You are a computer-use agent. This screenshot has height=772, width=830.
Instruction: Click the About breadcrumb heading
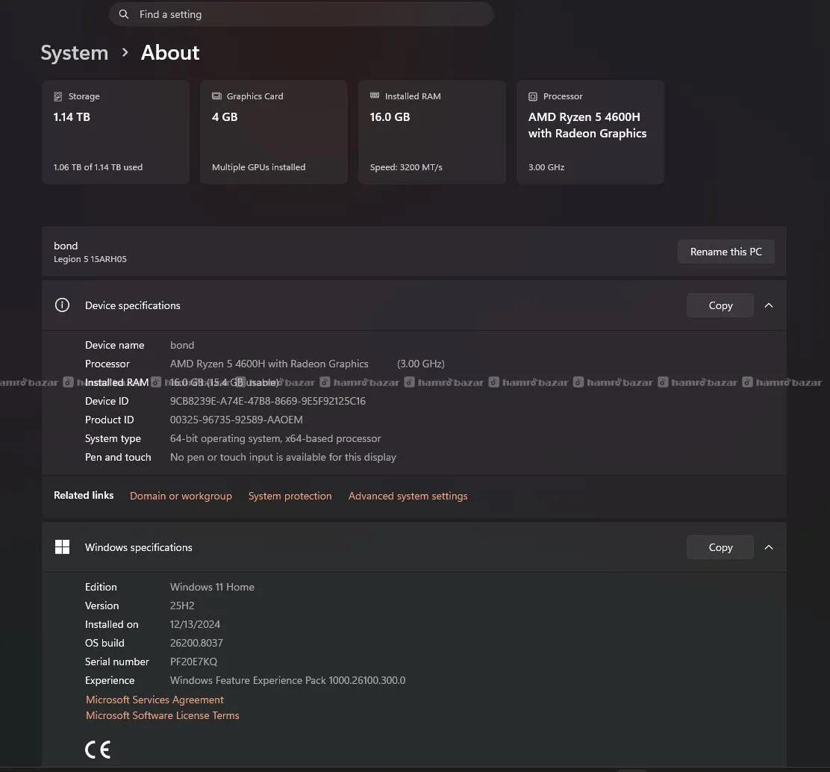tap(170, 53)
